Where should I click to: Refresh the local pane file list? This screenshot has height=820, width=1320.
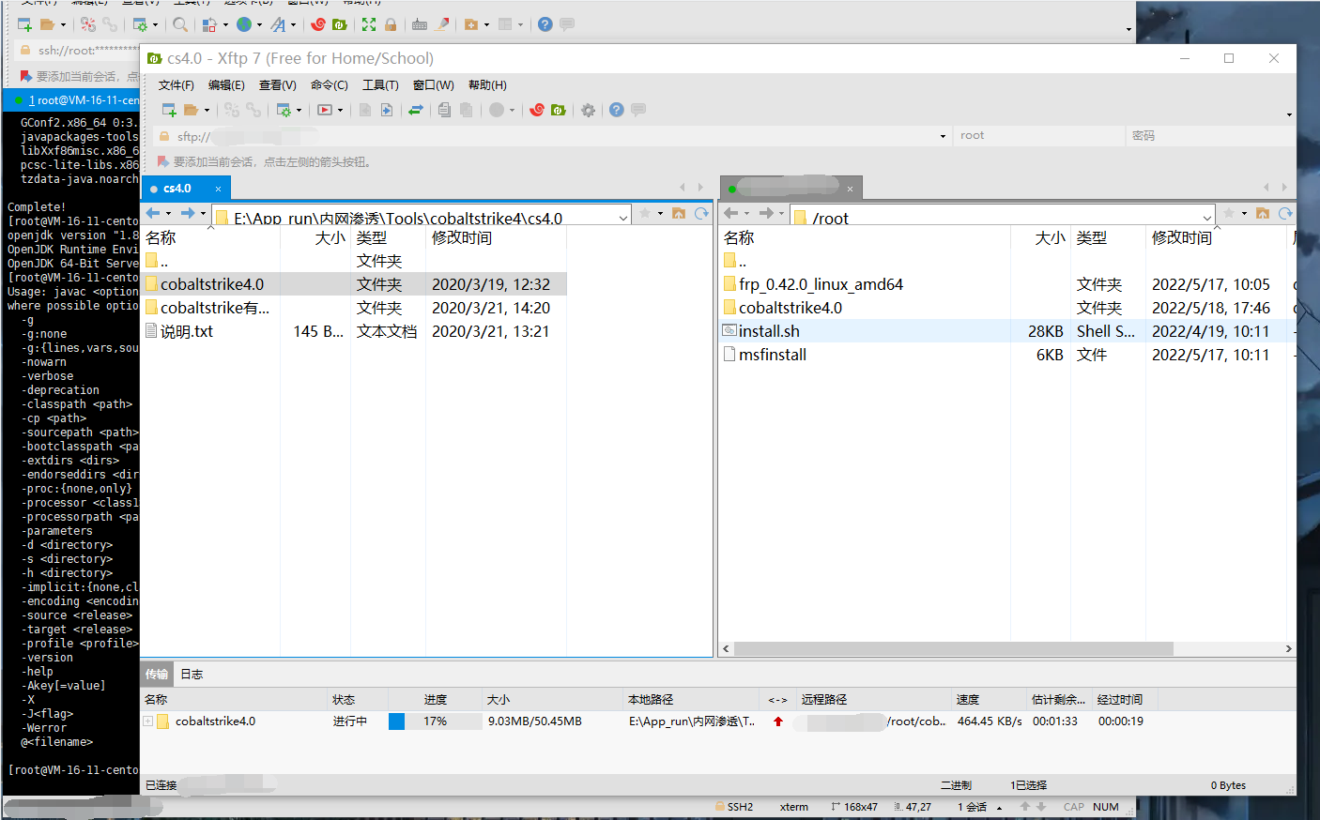coord(701,213)
